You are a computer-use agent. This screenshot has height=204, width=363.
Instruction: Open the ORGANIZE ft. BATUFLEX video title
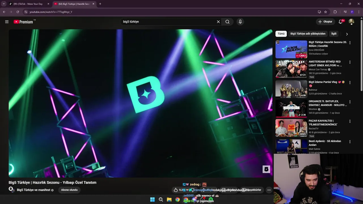pos(328,103)
